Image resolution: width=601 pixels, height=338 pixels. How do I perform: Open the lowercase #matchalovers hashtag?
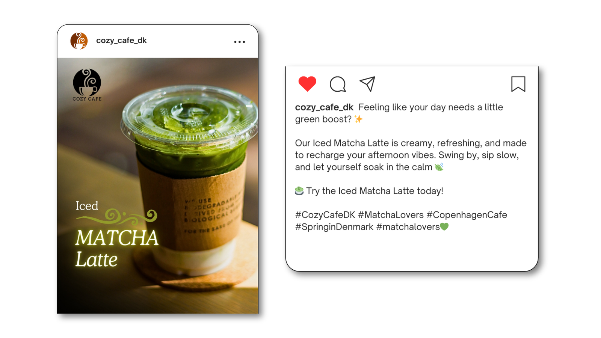[408, 227]
